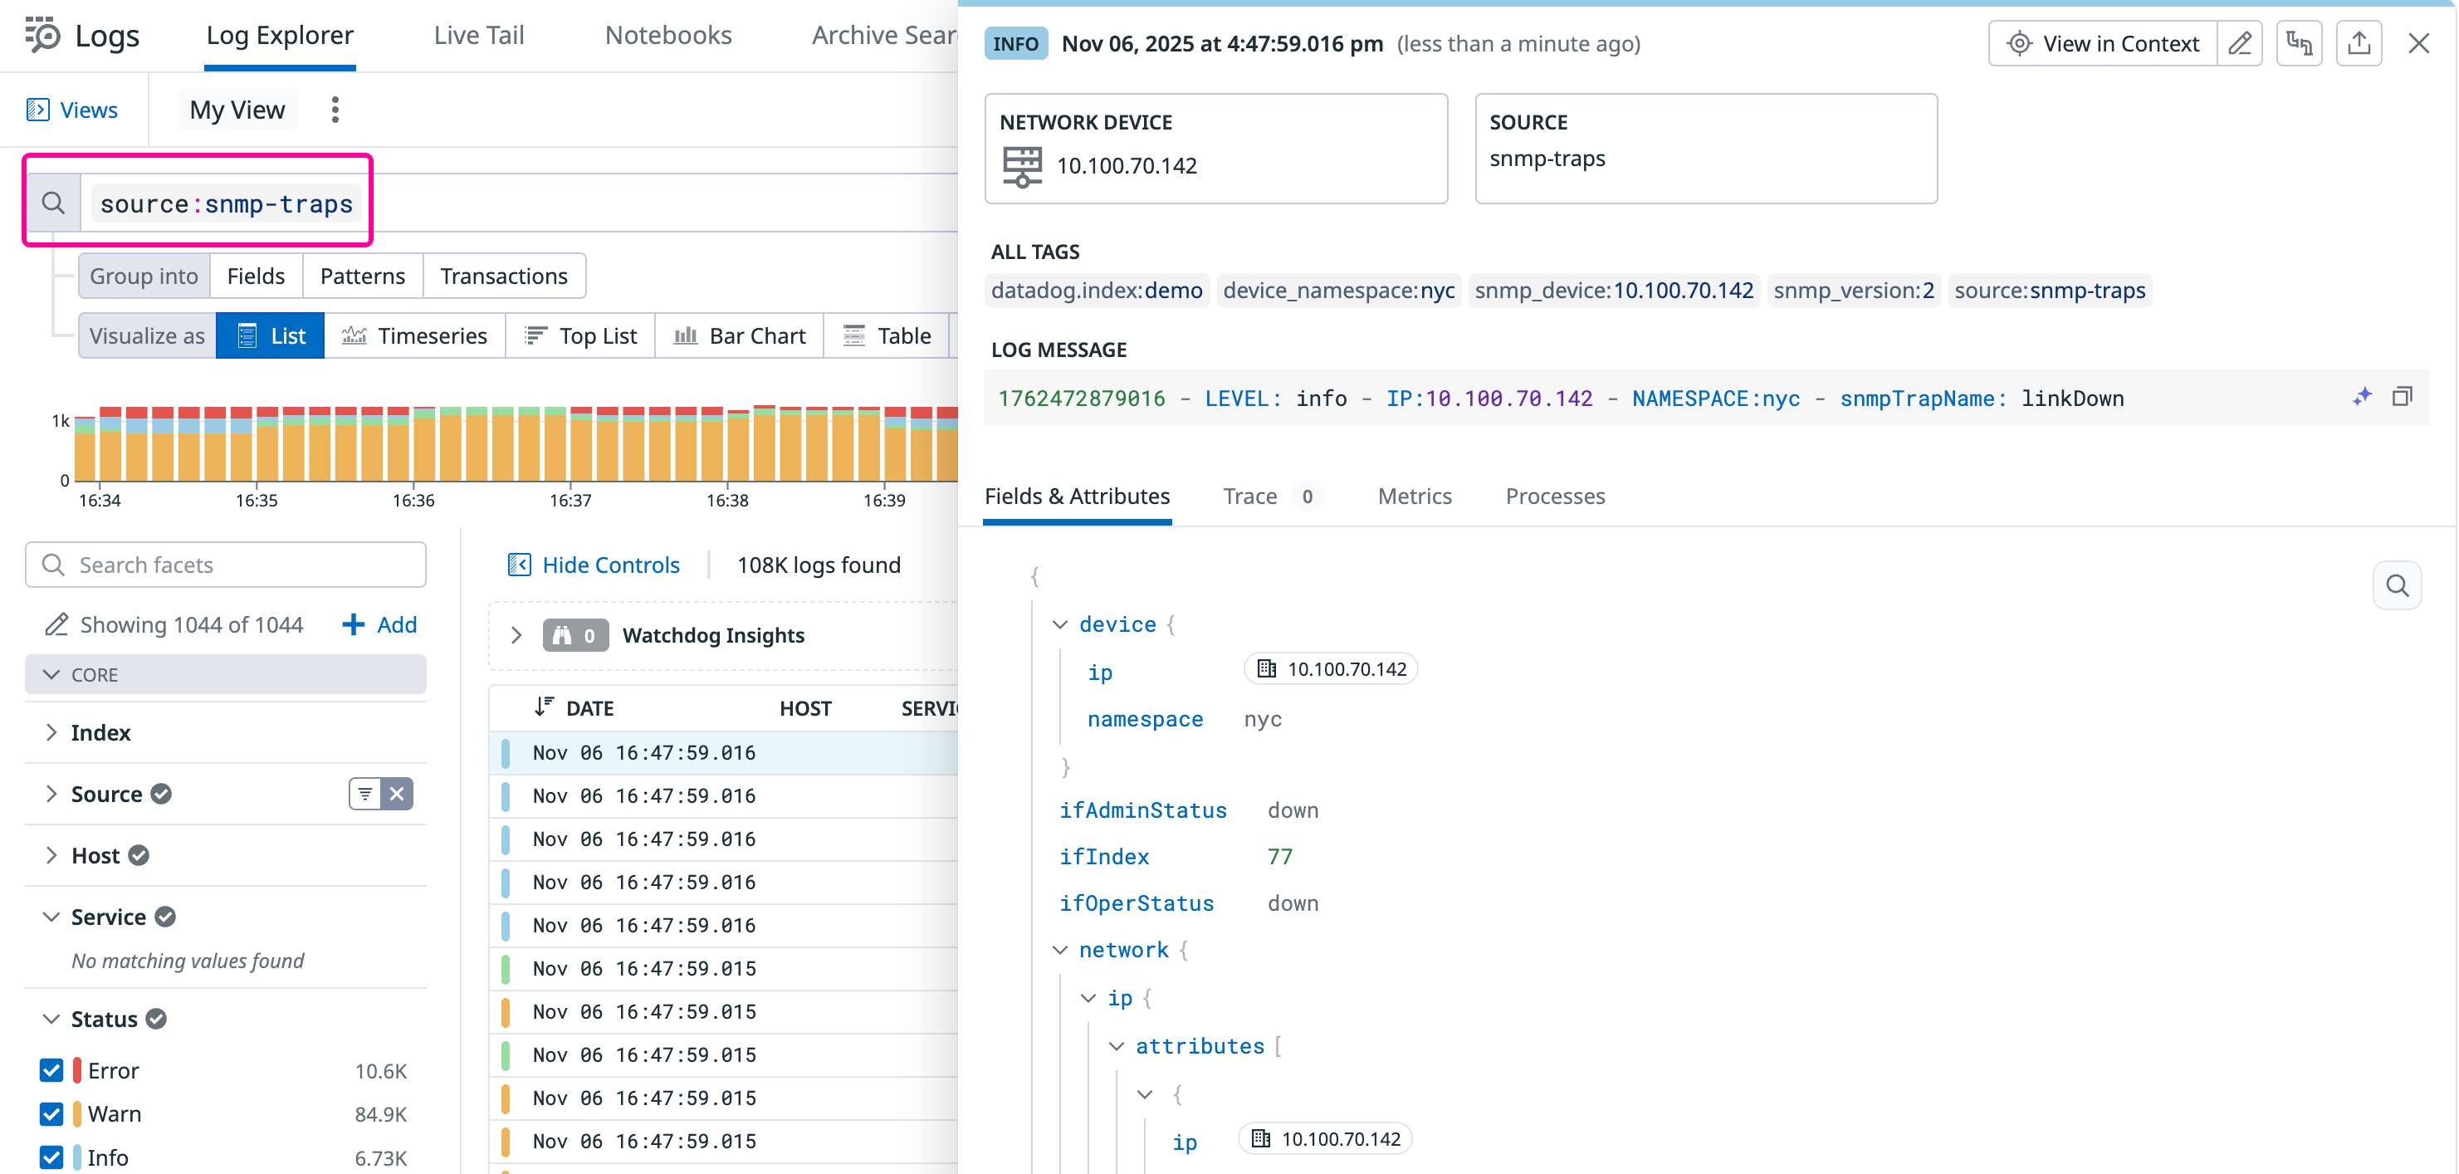This screenshot has width=2459, height=1174.
Task: Click a bar in the 16:36 histogram
Action: 424,448
